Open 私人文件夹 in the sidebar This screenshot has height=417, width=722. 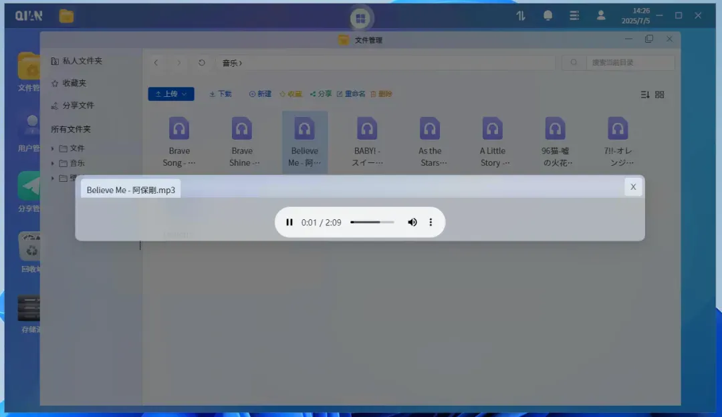pyautogui.click(x=76, y=61)
